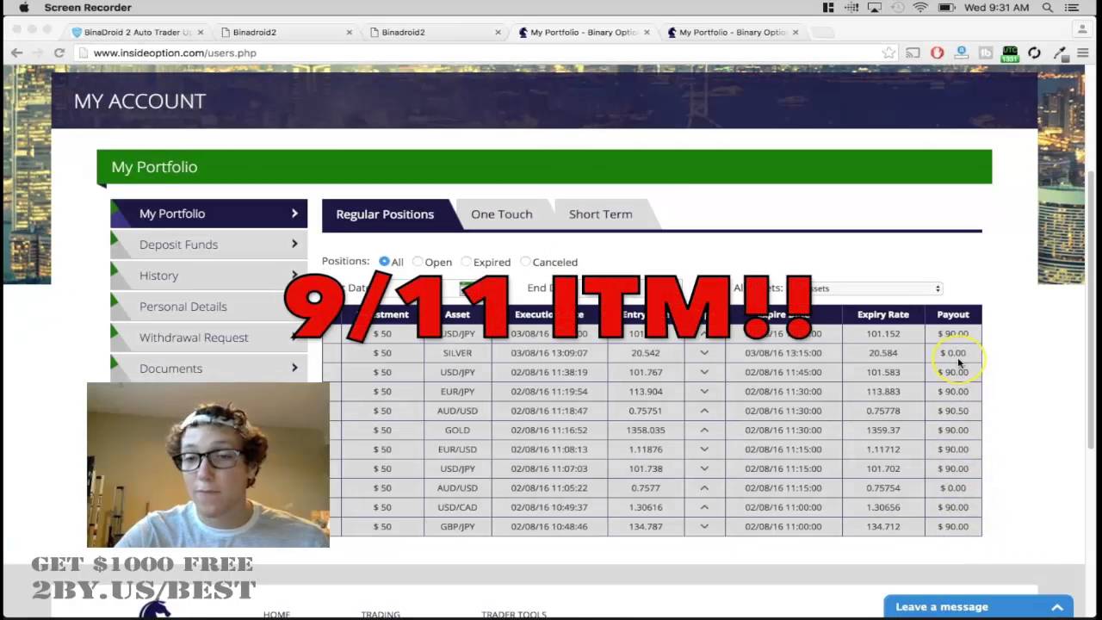Click the USD/CAD asset cell
The height and width of the screenshot is (620, 1102).
click(457, 507)
